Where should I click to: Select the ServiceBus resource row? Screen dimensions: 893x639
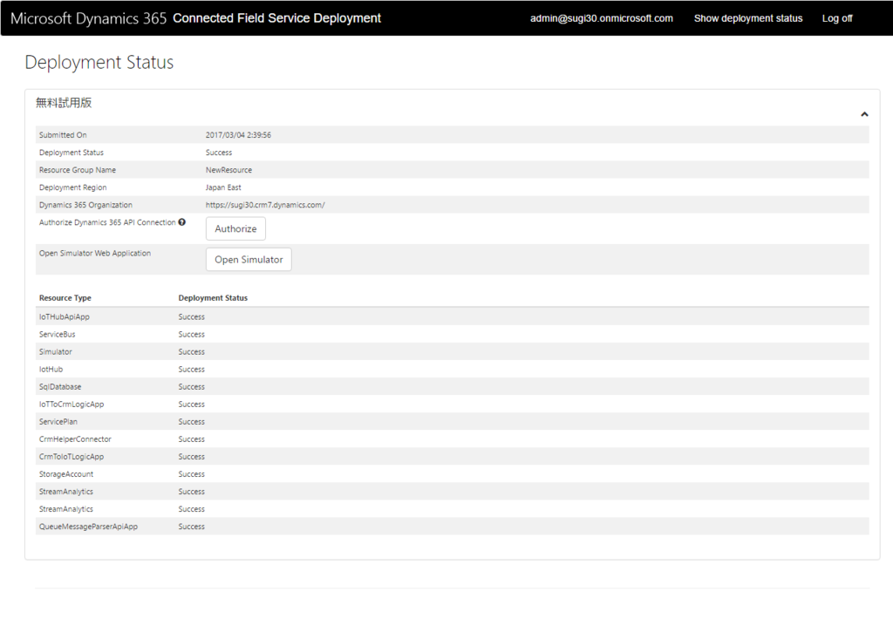point(453,334)
